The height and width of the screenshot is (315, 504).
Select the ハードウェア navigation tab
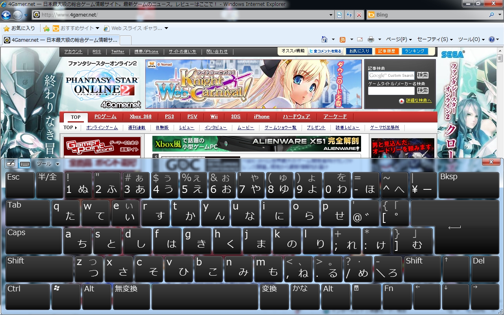pos(296,117)
